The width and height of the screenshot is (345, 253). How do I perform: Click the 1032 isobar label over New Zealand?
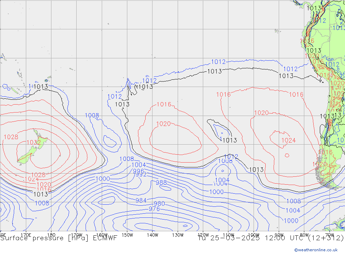tap(34, 142)
